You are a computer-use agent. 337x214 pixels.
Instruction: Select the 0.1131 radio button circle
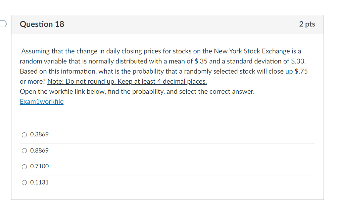click(24, 183)
